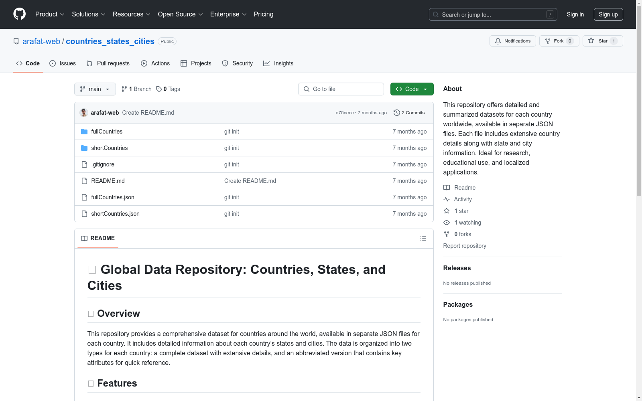Click the Packages heading
642x401 pixels.
458,304
